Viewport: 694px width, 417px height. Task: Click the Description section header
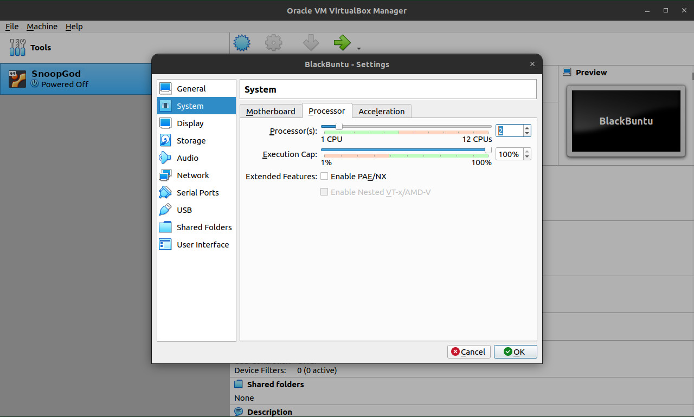pos(269,412)
